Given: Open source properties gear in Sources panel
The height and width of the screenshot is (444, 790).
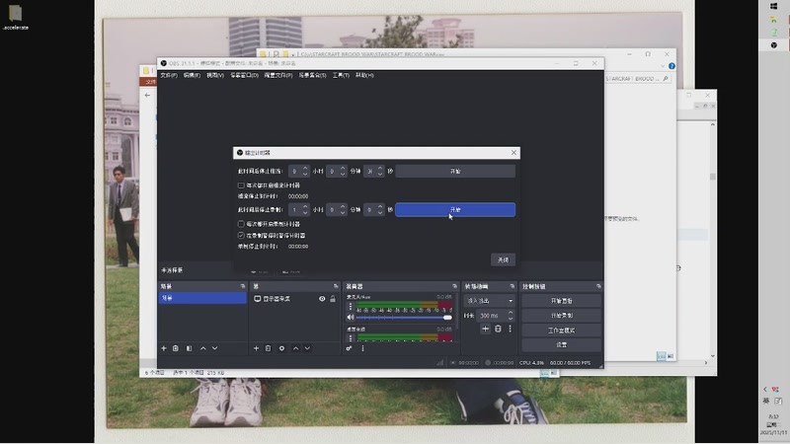Looking at the screenshot, I should tap(281, 348).
